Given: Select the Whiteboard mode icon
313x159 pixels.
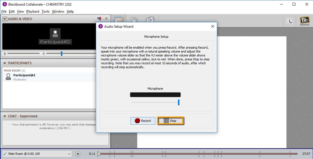Looking at the screenshot, I should coord(119,20).
